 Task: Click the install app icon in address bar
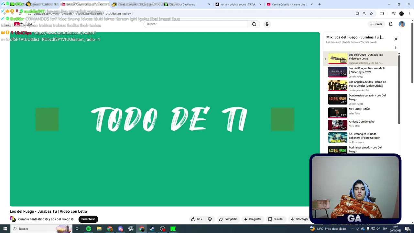click(357, 14)
